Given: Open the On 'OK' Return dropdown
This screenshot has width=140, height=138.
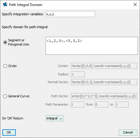Looking at the screenshot, I should tap(55, 118).
